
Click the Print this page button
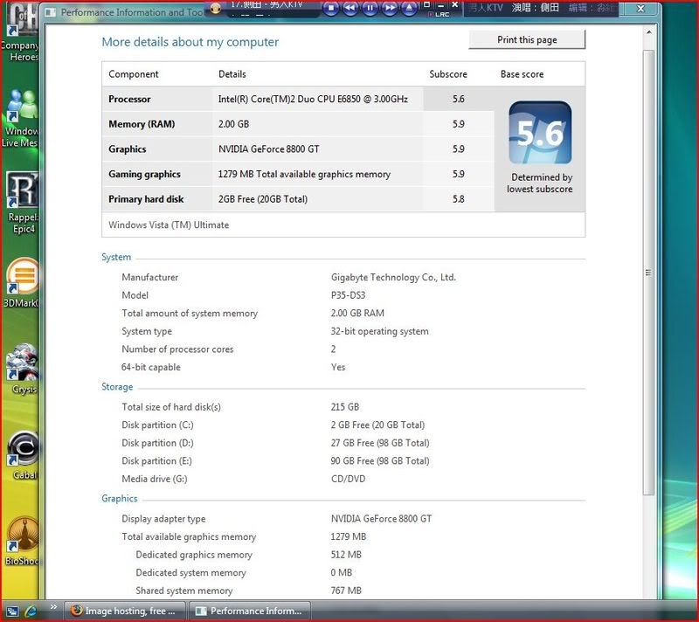(x=527, y=39)
